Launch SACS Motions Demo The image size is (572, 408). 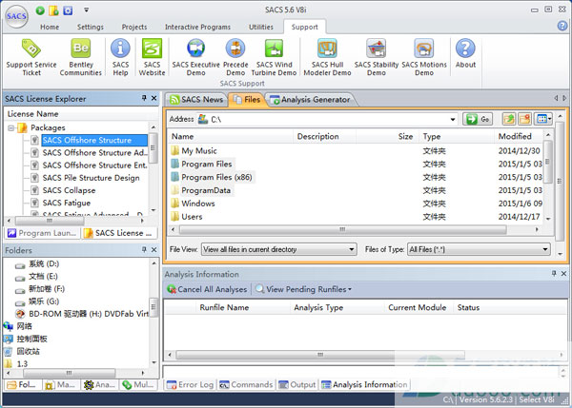pyautogui.click(x=424, y=57)
